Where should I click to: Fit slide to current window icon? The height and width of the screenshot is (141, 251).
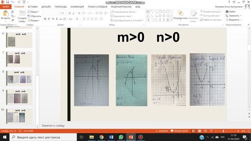(x=249, y=131)
